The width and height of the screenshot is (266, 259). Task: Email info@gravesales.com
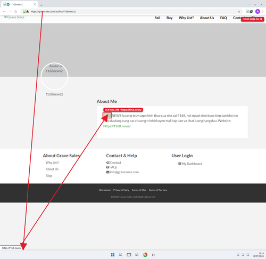point(124,172)
